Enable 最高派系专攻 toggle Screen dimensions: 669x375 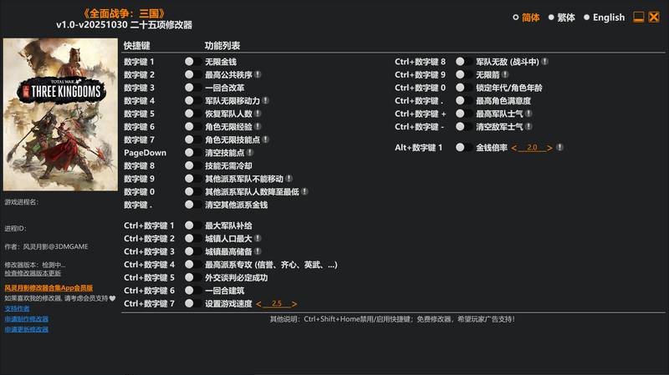[193, 265]
